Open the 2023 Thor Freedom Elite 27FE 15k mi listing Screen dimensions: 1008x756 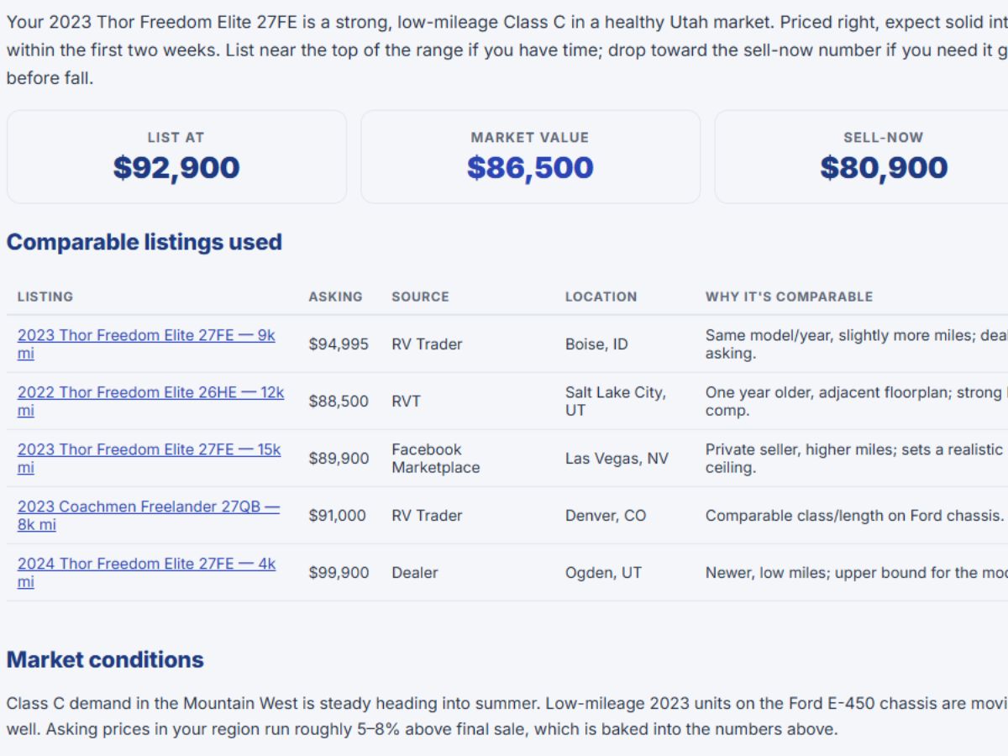click(x=150, y=459)
